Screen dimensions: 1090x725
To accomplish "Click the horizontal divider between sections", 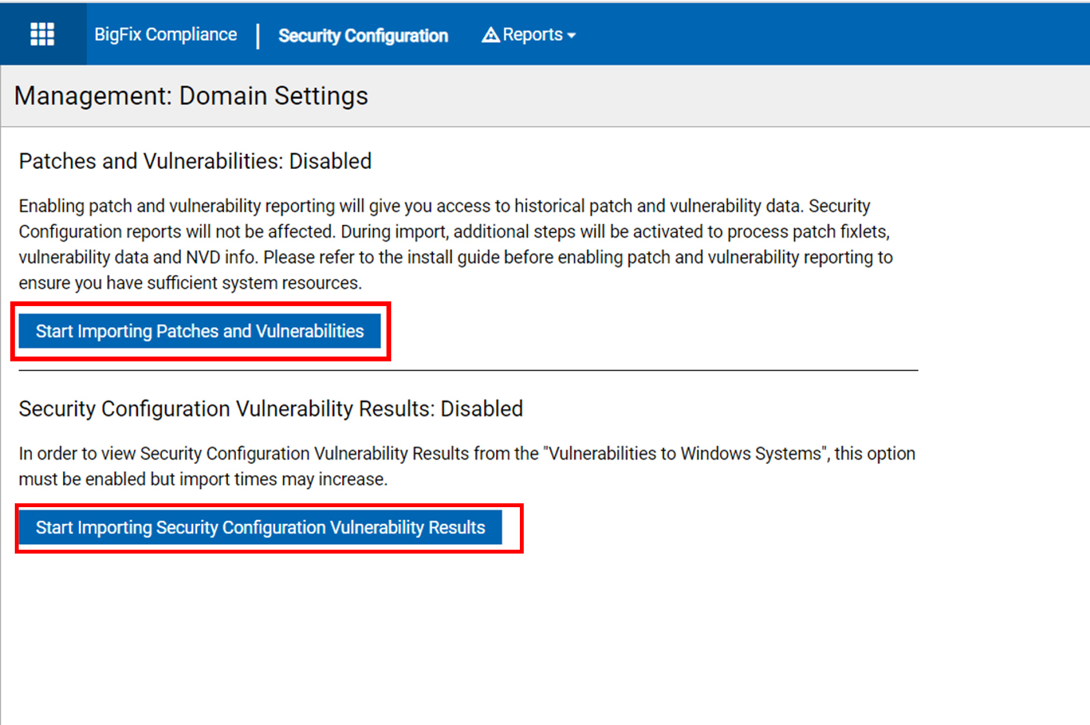I will 468,371.
